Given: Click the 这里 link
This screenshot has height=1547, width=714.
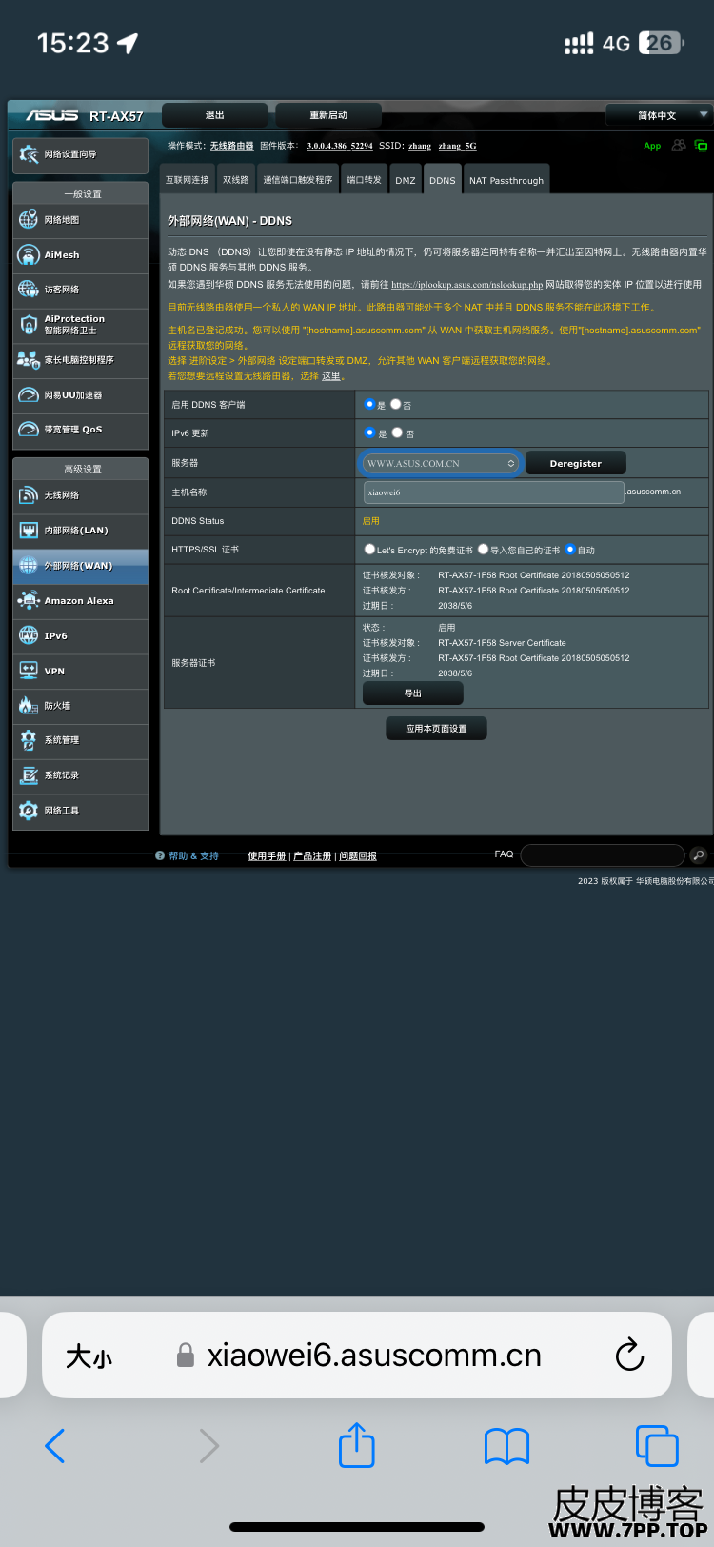Looking at the screenshot, I should click(330, 376).
